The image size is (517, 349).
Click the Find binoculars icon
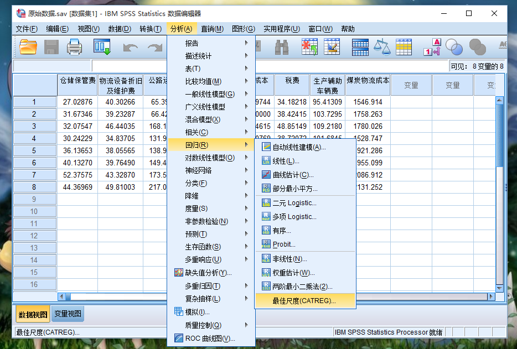tap(282, 47)
